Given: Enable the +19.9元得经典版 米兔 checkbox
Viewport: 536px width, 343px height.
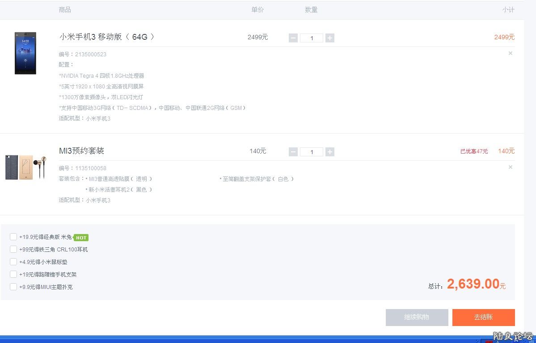Looking at the screenshot, I should click(x=13, y=237).
